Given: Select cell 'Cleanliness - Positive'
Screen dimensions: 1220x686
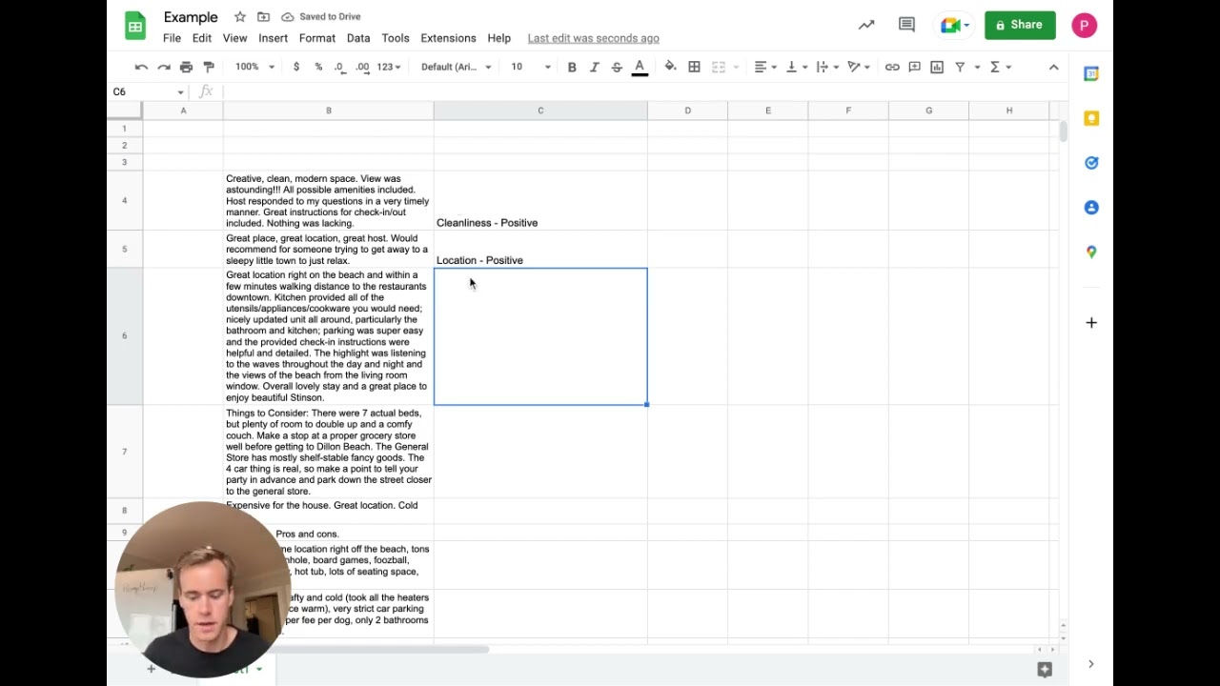Looking at the screenshot, I should (x=540, y=201).
